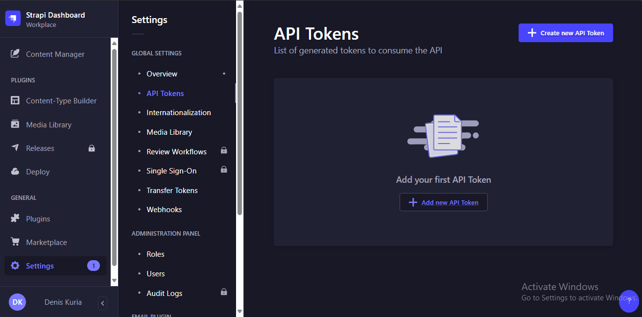Click the Settings notification badge showing 1

(94, 266)
